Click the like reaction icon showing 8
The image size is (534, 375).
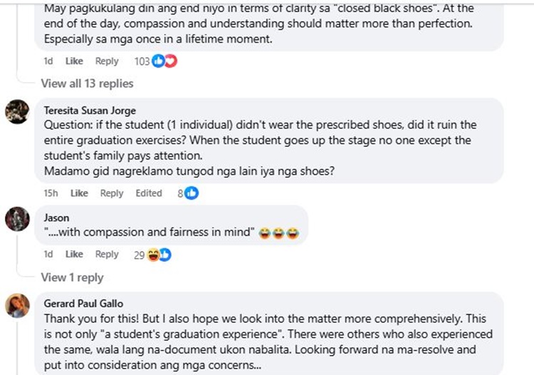point(192,193)
